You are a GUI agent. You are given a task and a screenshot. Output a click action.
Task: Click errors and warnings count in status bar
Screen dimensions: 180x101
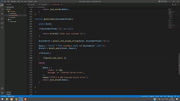(x=4, y=96)
